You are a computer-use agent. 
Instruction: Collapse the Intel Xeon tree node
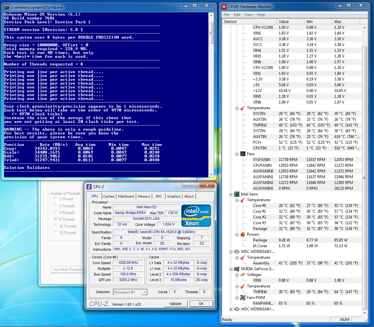pyautogui.click(x=231, y=194)
